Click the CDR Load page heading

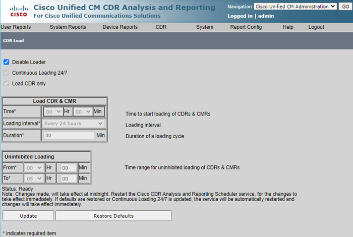[13, 40]
